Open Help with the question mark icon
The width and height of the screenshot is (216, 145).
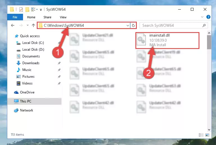[208, 17]
